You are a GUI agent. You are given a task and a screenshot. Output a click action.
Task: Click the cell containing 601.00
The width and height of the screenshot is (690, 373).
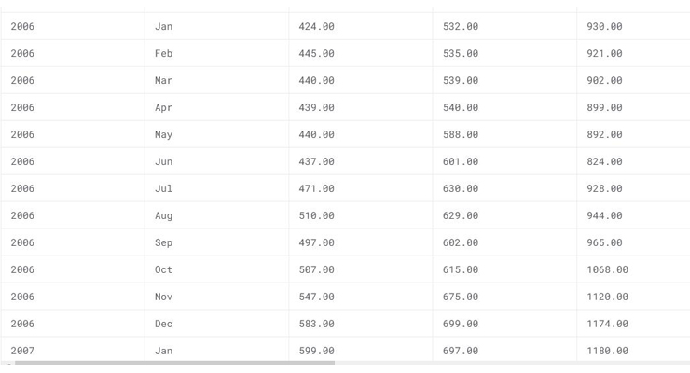point(504,162)
